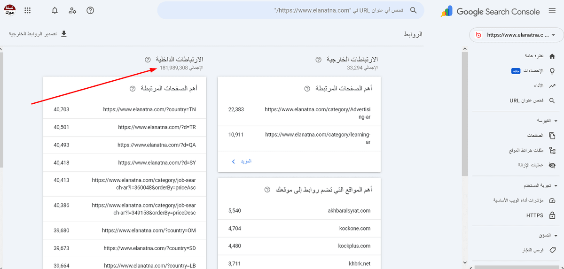Click the gauge icon for مؤشرات أداء الويب
The width and height of the screenshot is (564, 269).
(x=552, y=200)
